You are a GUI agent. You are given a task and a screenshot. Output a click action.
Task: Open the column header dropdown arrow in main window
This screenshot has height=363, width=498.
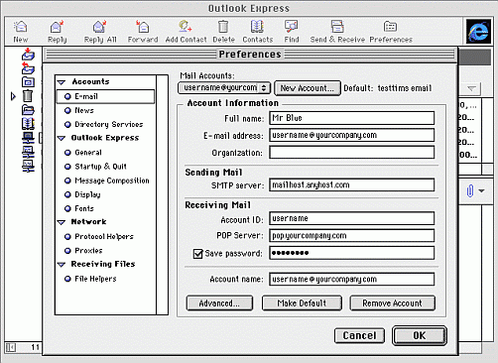tap(471, 88)
